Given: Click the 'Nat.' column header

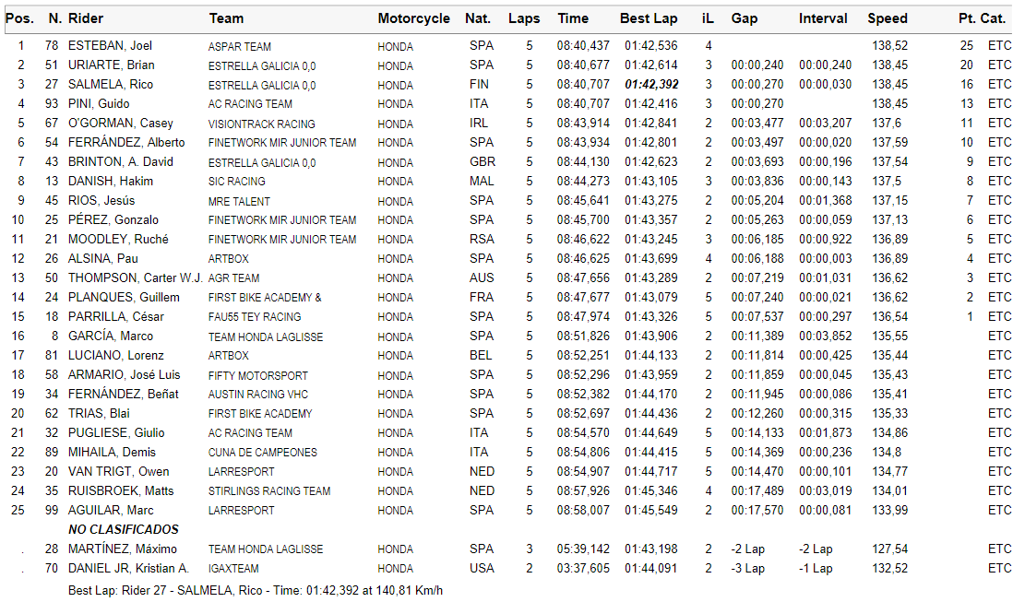Looking at the screenshot, I should (478, 18).
